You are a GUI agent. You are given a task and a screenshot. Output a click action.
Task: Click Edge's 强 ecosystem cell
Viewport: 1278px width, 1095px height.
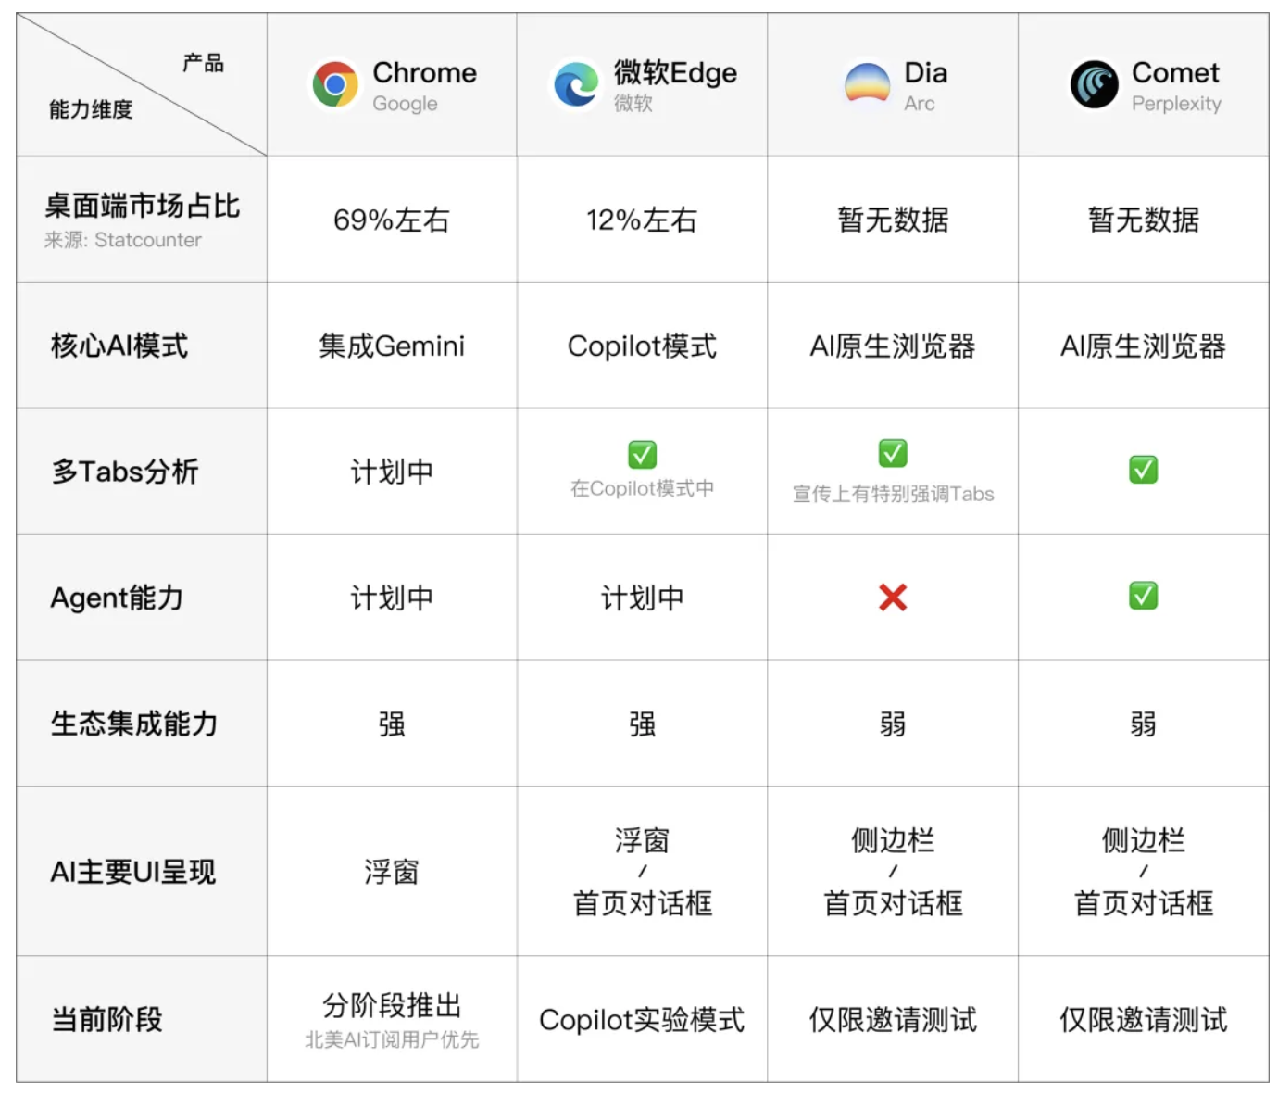[642, 724]
